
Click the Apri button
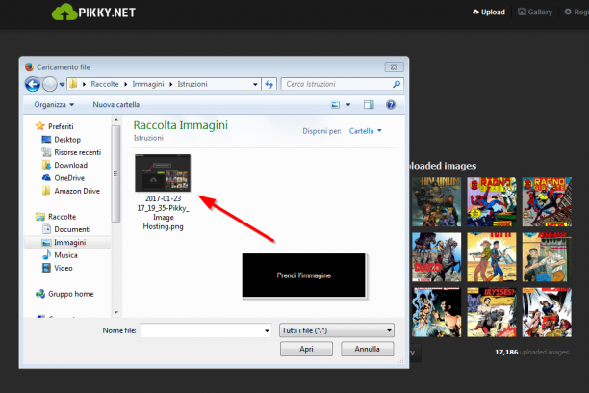click(x=306, y=349)
